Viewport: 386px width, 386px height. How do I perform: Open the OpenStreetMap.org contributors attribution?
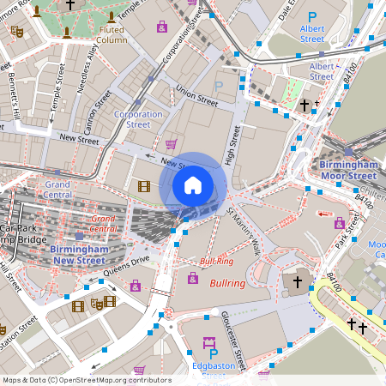point(116,380)
